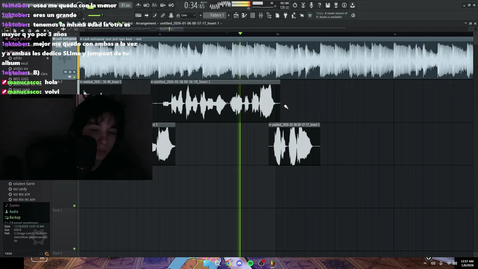Select the untitled_2026-01-06 00-56-59 audio clip
Screen dimensions: 478x269
tap(215, 101)
